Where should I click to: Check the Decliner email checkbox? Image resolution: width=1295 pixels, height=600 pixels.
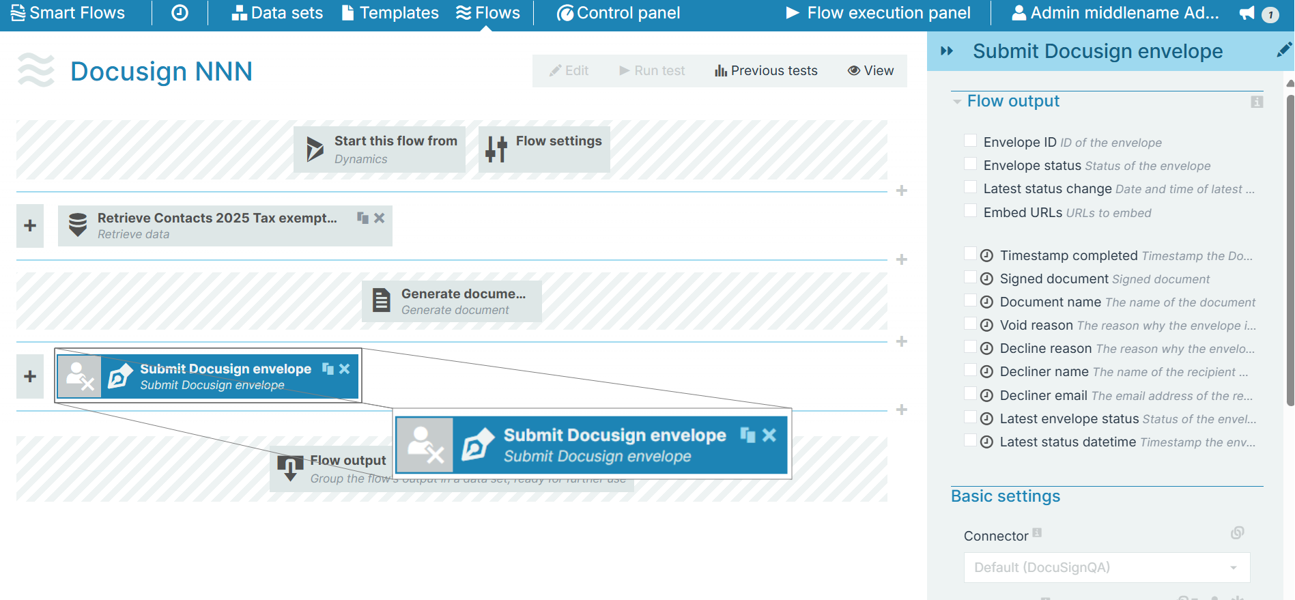tap(970, 394)
